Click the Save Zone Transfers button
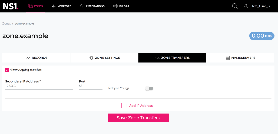Image resolution: width=278 pixels, height=134 pixels. click(138, 118)
